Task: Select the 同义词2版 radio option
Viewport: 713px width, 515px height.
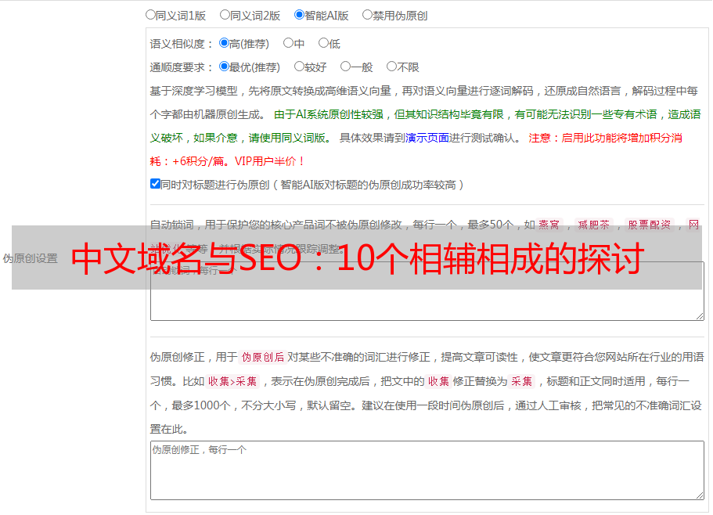Action: 225,15
